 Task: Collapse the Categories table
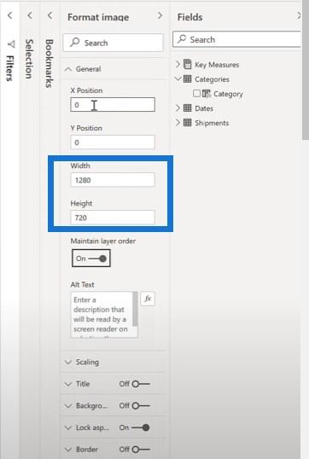tap(178, 78)
